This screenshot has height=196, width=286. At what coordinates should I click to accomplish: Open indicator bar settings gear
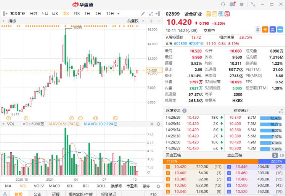pyautogui.click(x=158, y=186)
